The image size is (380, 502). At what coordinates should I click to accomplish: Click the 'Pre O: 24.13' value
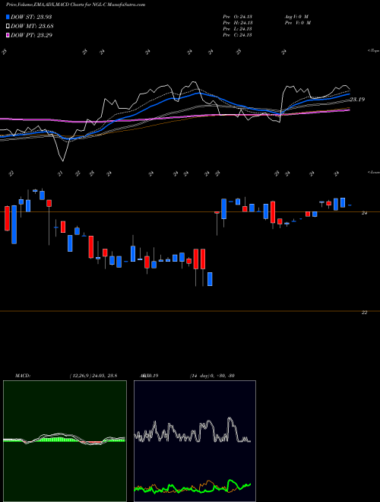coord(237,17)
